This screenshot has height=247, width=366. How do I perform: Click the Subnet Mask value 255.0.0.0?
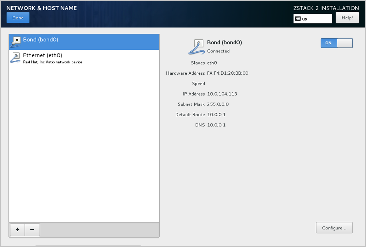coord(218,104)
